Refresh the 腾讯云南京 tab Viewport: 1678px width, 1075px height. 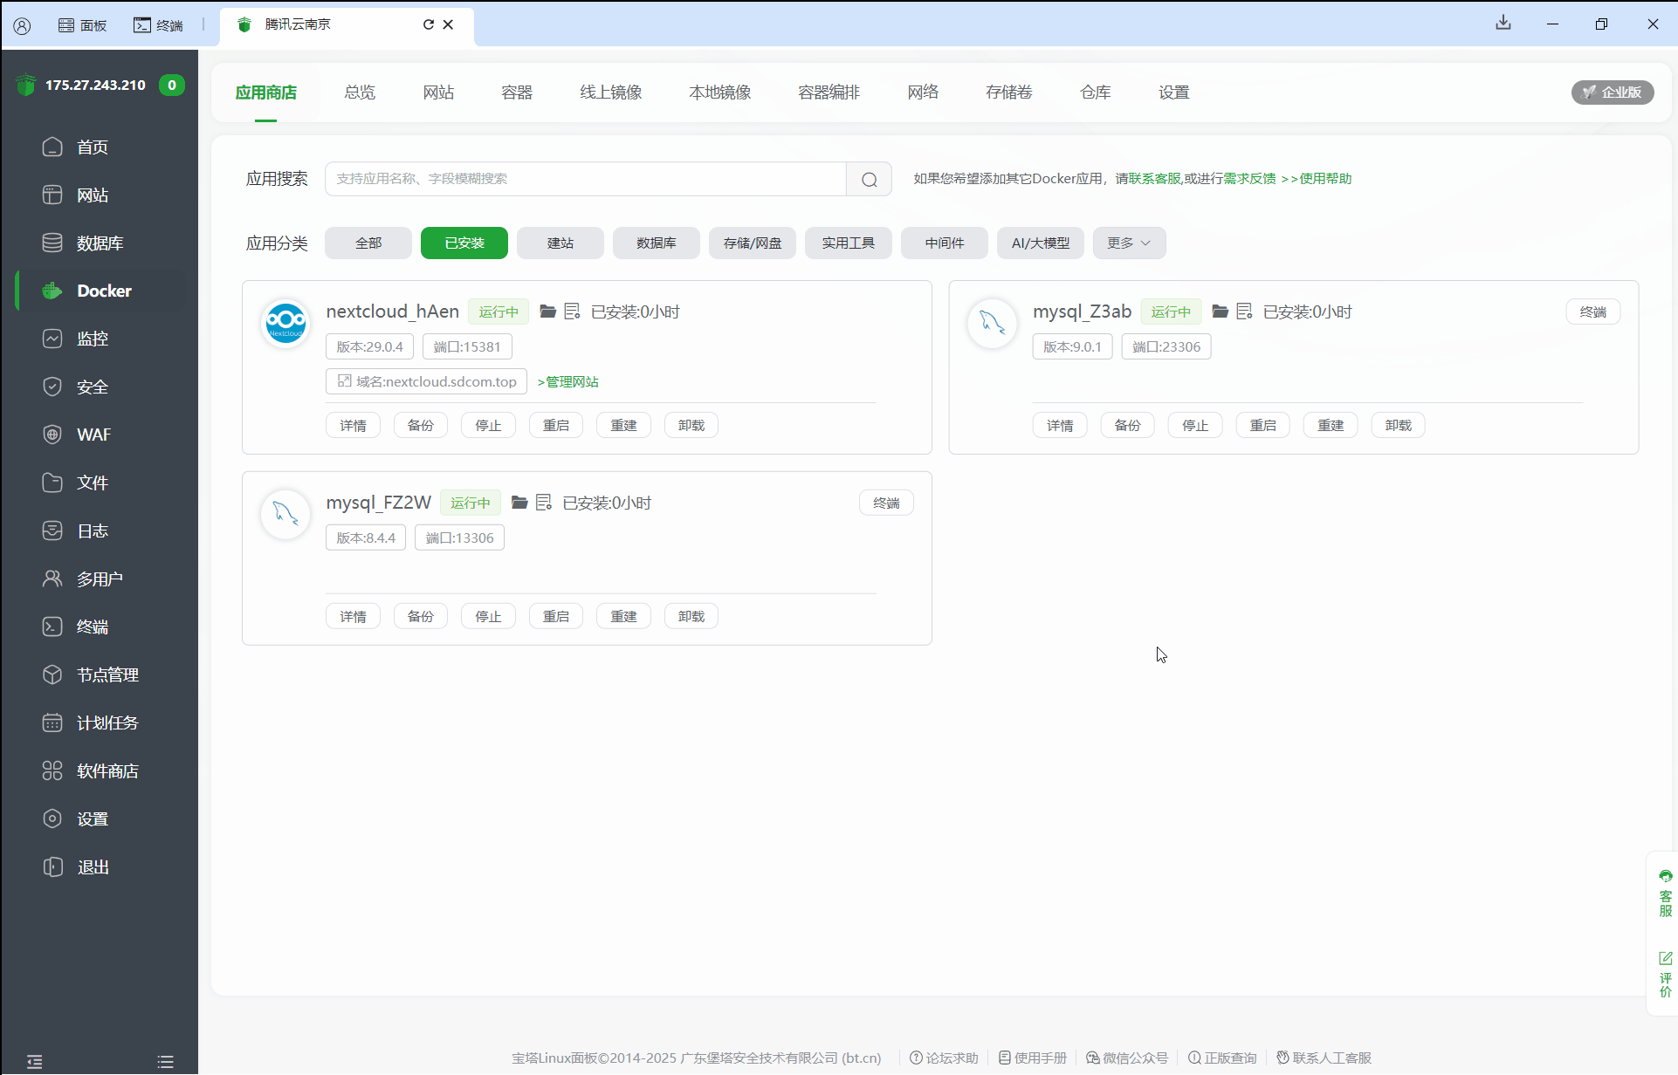click(428, 24)
